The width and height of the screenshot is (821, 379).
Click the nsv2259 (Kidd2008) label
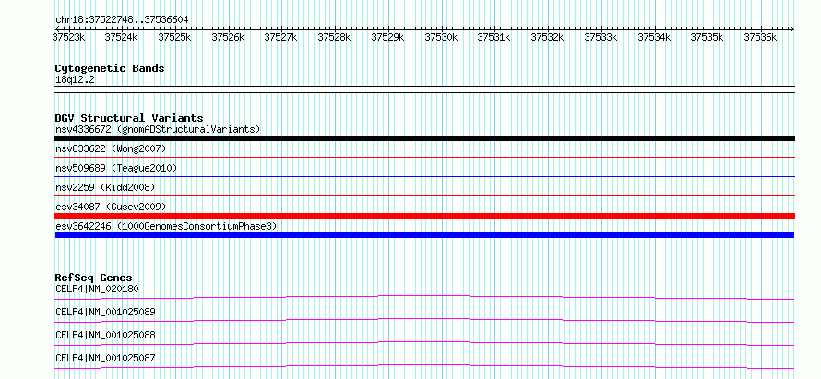[x=105, y=187]
